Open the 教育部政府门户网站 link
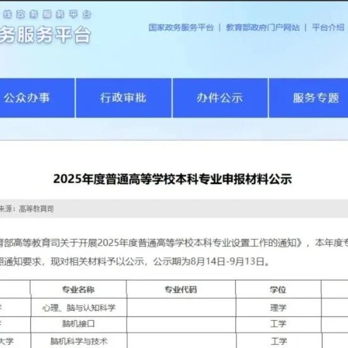Screen dimensions: 348x348 [x=263, y=28]
